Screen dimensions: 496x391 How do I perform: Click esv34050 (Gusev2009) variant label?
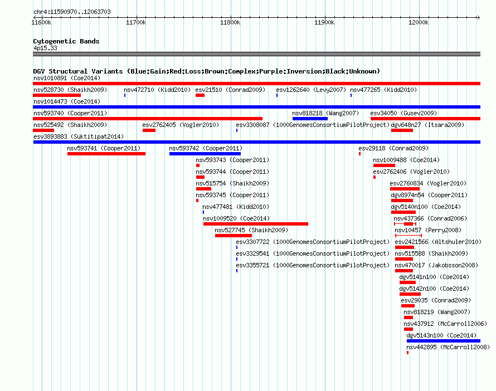[x=403, y=113]
